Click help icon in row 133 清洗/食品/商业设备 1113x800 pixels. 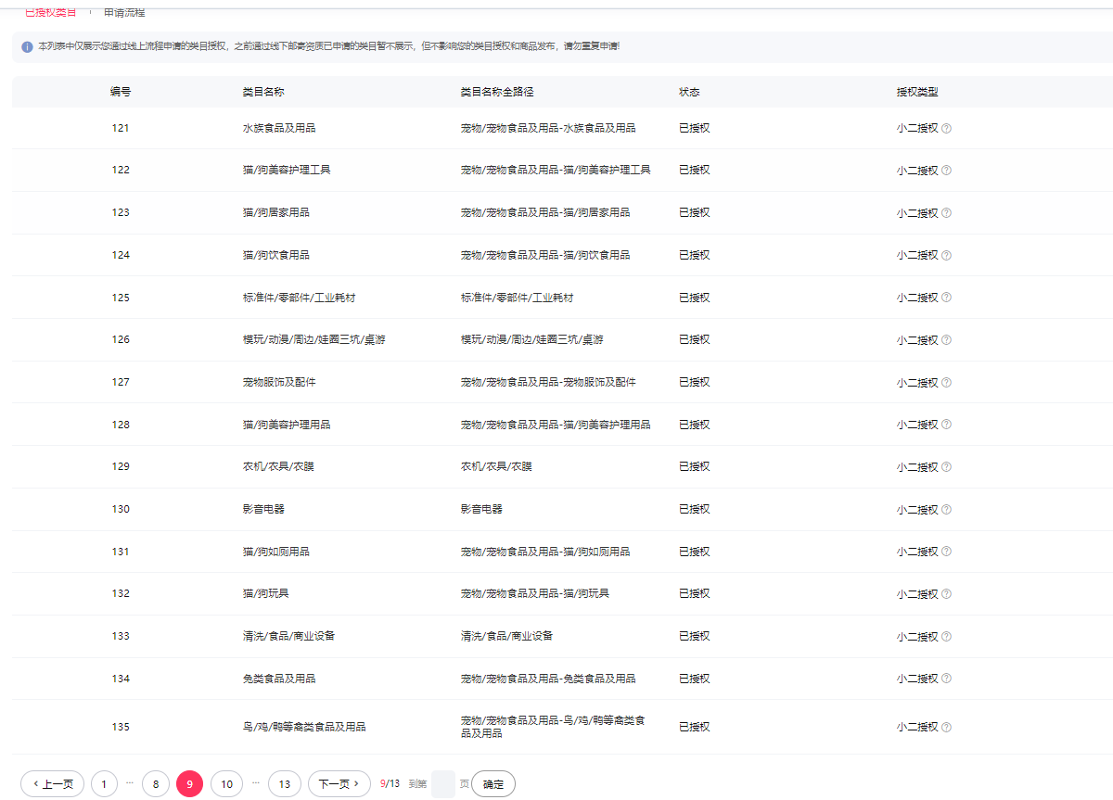point(946,637)
